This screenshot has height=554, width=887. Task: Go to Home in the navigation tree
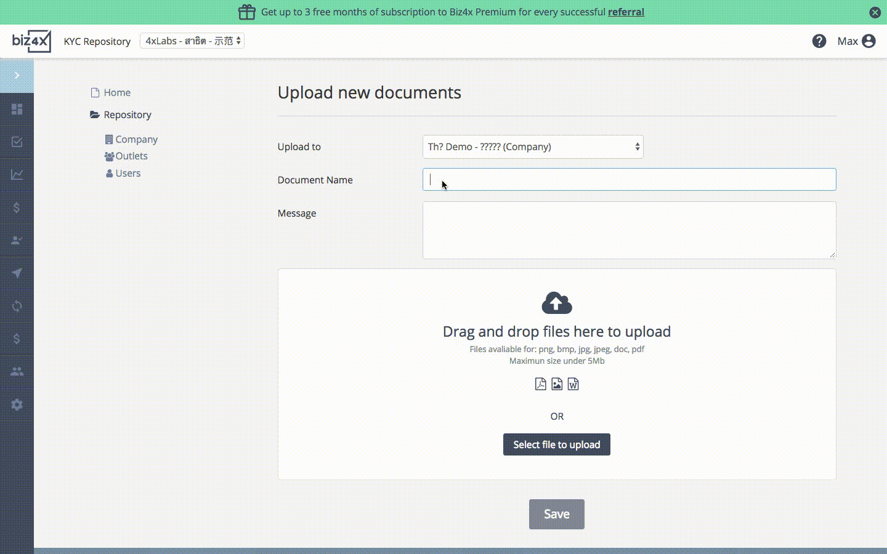[x=111, y=92]
